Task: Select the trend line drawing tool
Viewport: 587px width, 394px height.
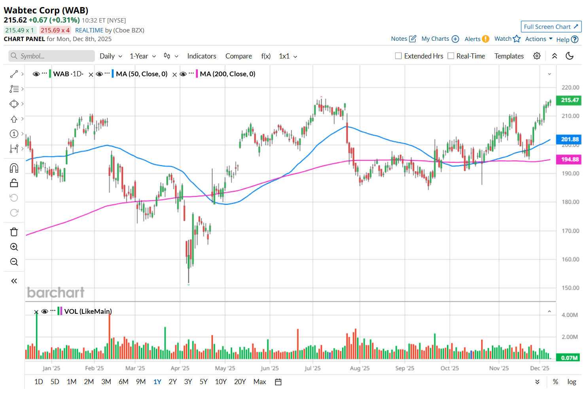Action: 14,74
